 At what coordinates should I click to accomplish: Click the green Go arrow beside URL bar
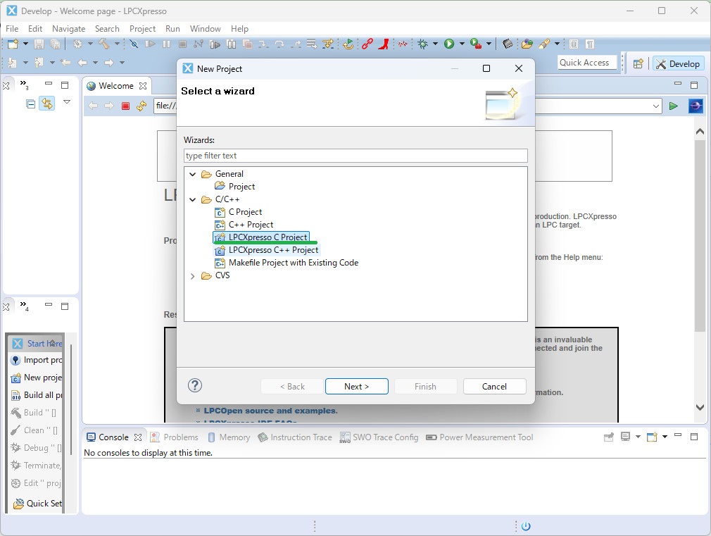point(674,106)
